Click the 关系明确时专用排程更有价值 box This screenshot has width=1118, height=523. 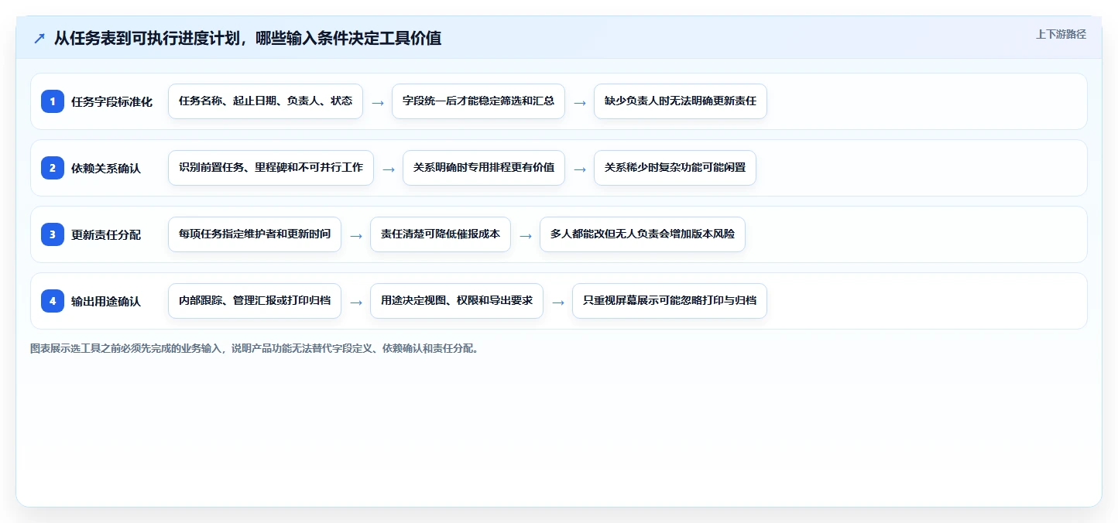tap(484, 168)
